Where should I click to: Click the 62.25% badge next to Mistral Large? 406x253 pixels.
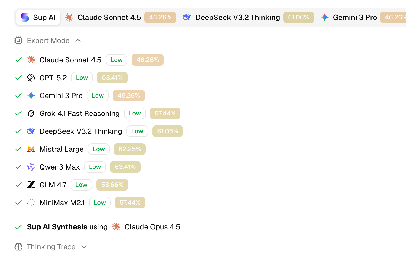pyautogui.click(x=130, y=149)
